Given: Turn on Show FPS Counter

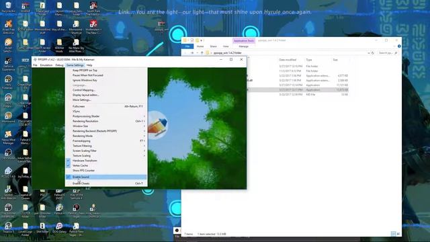Looking at the screenshot, I should (106, 170).
